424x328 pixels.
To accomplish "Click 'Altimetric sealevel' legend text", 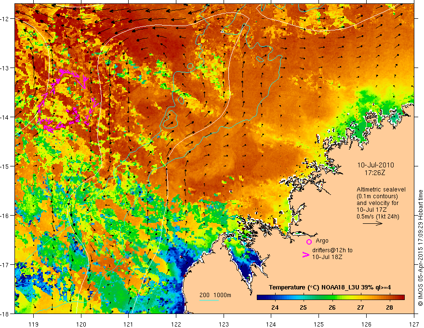I will pyautogui.click(x=381, y=190).
